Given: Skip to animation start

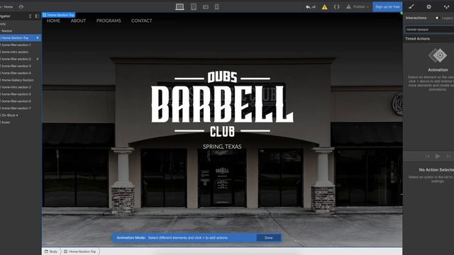Looking at the screenshot, I should [x=428, y=156].
